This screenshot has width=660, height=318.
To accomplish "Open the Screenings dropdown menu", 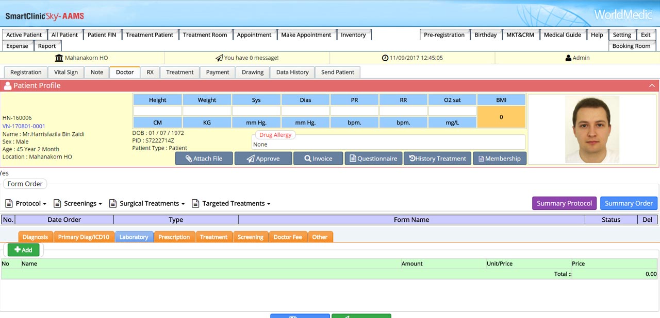I will (78, 203).
